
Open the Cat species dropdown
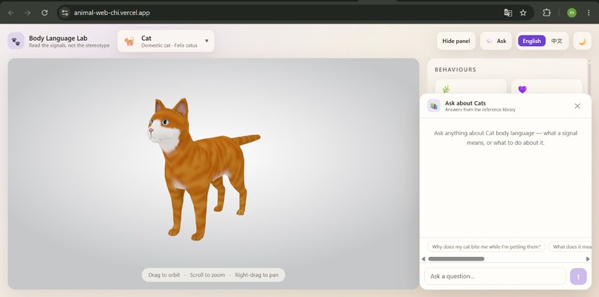click(x=166, y=41)
